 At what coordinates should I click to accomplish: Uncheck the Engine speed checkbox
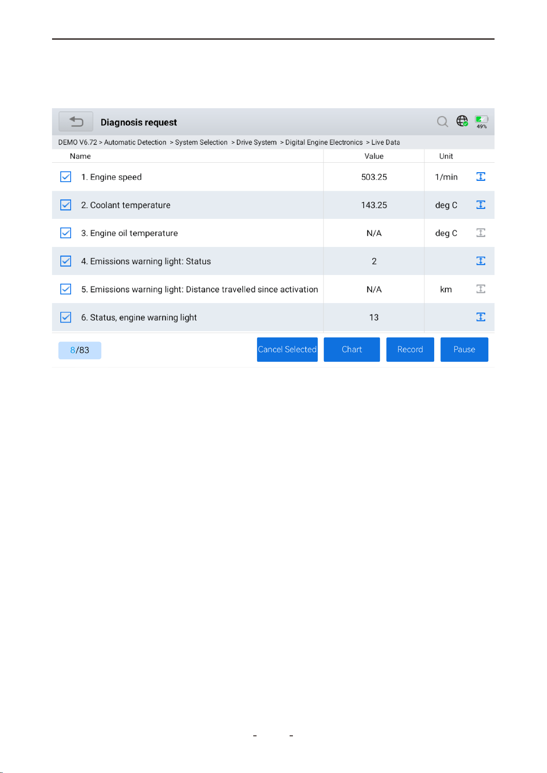click(66, 177)
